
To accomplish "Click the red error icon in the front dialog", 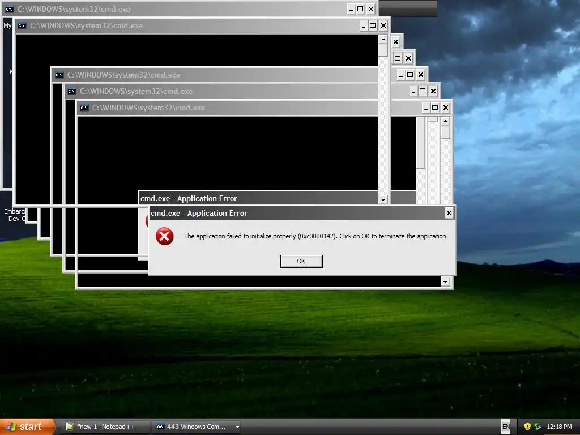I will coord(165,236).
